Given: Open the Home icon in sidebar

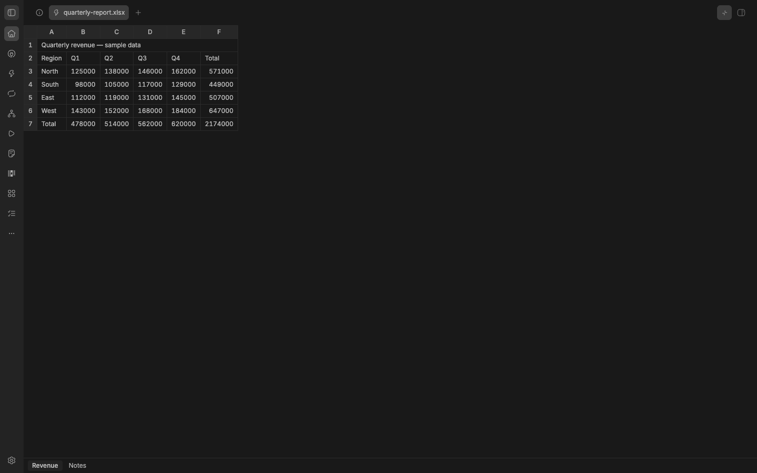Looking at the screenshot, I should (12, 34).
